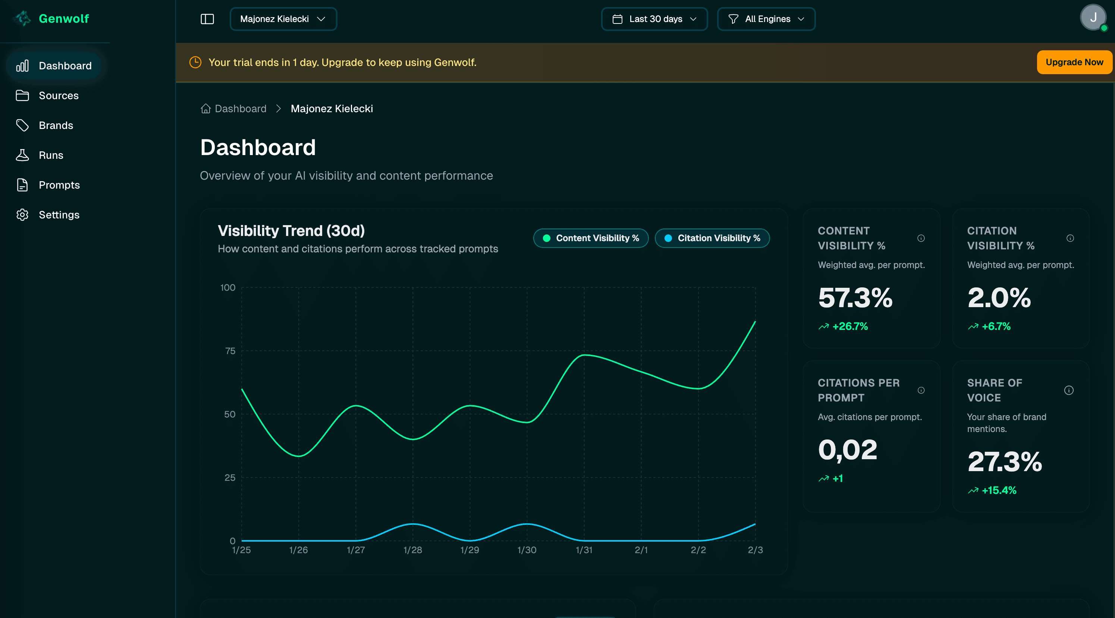Image resolution: width=1115 pixels, height=618 pixels.
Task: Open the All Engines filter dropdown
Action: point(766,19)
